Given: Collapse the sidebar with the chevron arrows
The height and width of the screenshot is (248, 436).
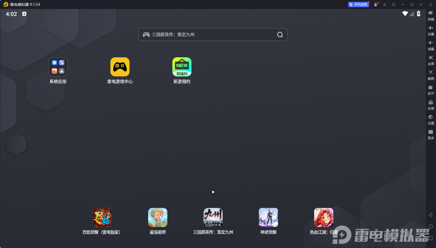Looking at the screenshot, I should [430, 5].
